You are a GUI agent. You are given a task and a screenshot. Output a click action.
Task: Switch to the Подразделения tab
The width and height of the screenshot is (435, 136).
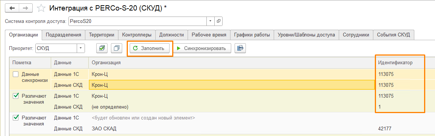pyautogui.click(x=64, y=35)
